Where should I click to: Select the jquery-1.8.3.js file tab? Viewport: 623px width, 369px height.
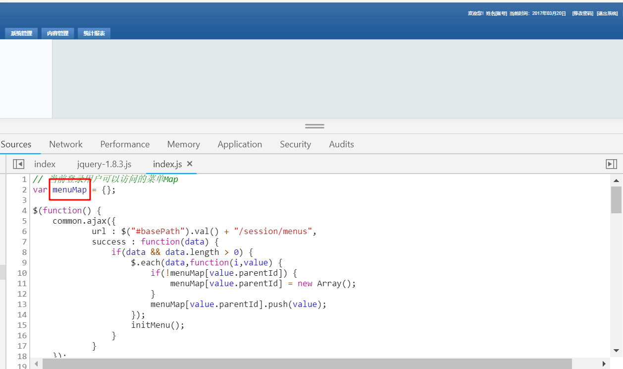pos(104,164)
